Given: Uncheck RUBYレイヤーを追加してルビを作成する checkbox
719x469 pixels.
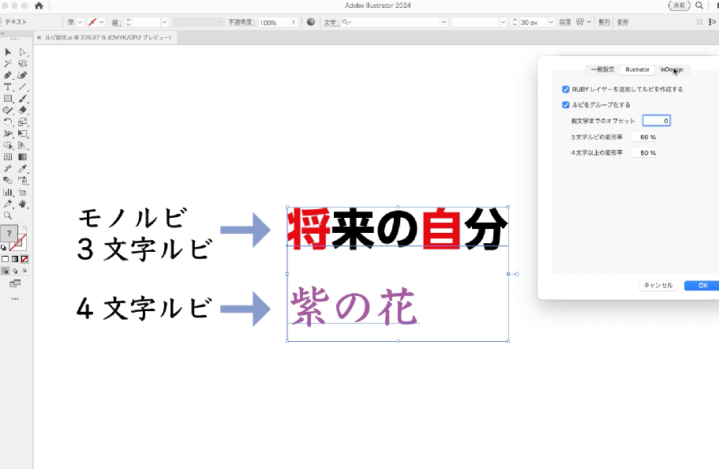Looking at the screenshot, I should coord(565,89).
